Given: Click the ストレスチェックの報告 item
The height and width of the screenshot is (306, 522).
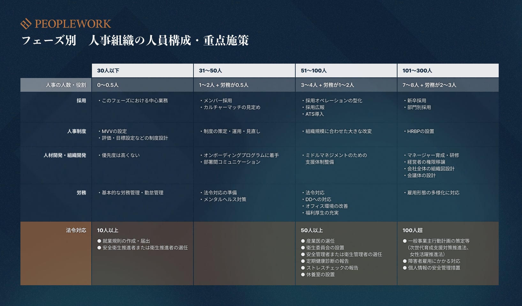Looking at the screenshot, I should click(x=329, y=268).
